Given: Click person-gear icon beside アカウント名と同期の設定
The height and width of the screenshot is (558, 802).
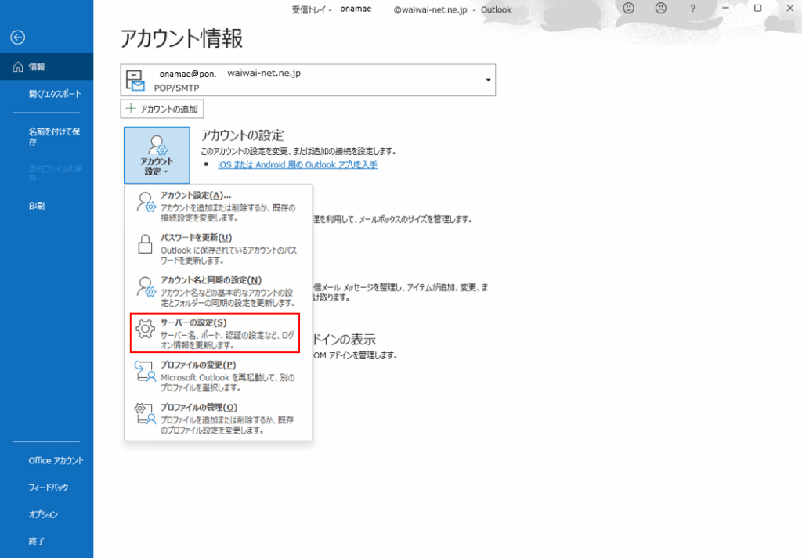Looking at the screenshot, I should (x=146, y=286).
